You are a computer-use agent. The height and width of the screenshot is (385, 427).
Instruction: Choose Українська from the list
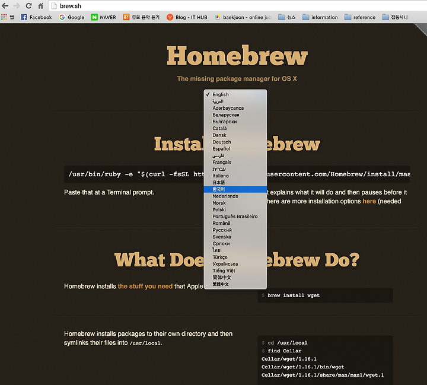235,264
